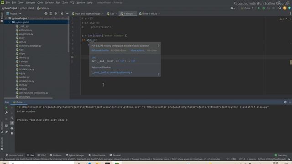Open Python Packages tool window
This screenshot has width=292, height=164.
tap(75, 155)
